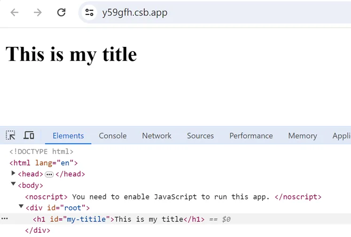
Task: Switch to the Elements tab
Action: (x=68, y=136)
